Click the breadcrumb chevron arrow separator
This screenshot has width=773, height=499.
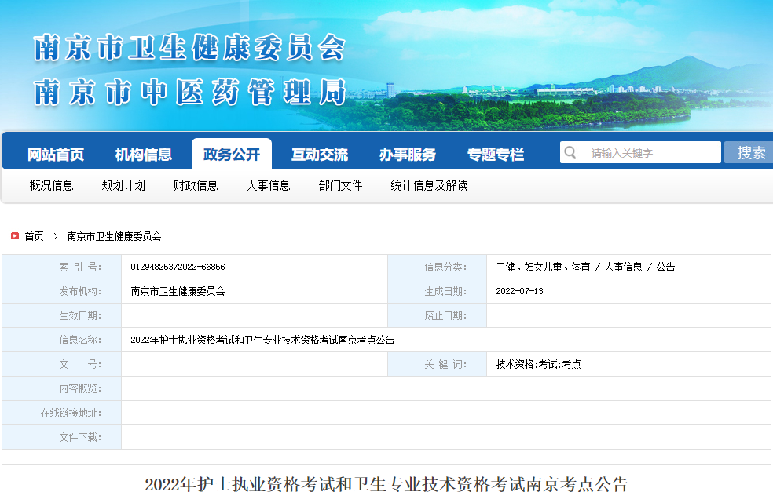point(56,236)
